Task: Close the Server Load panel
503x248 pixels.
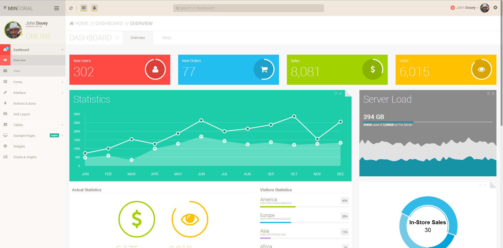Action: pyautogui.click(x=493, y=93)
